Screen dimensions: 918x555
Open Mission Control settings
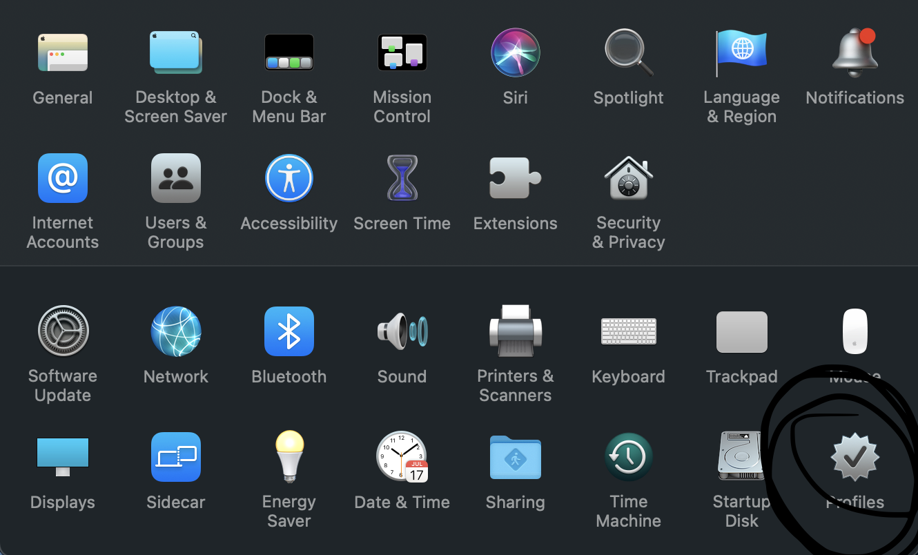[x=402, y=52]
